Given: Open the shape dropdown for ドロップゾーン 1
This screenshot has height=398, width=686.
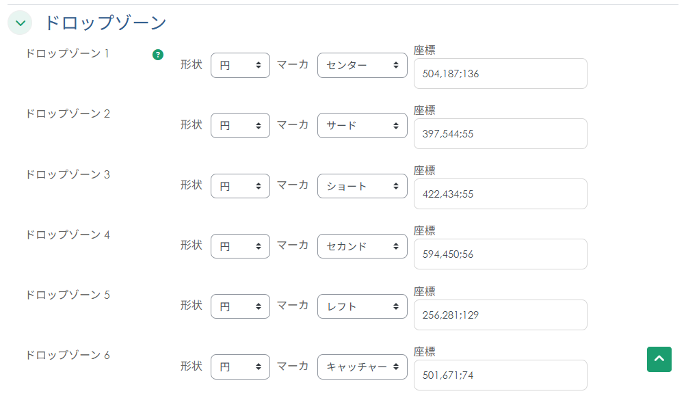Looking at the screenshot, I should coord(240,66).
